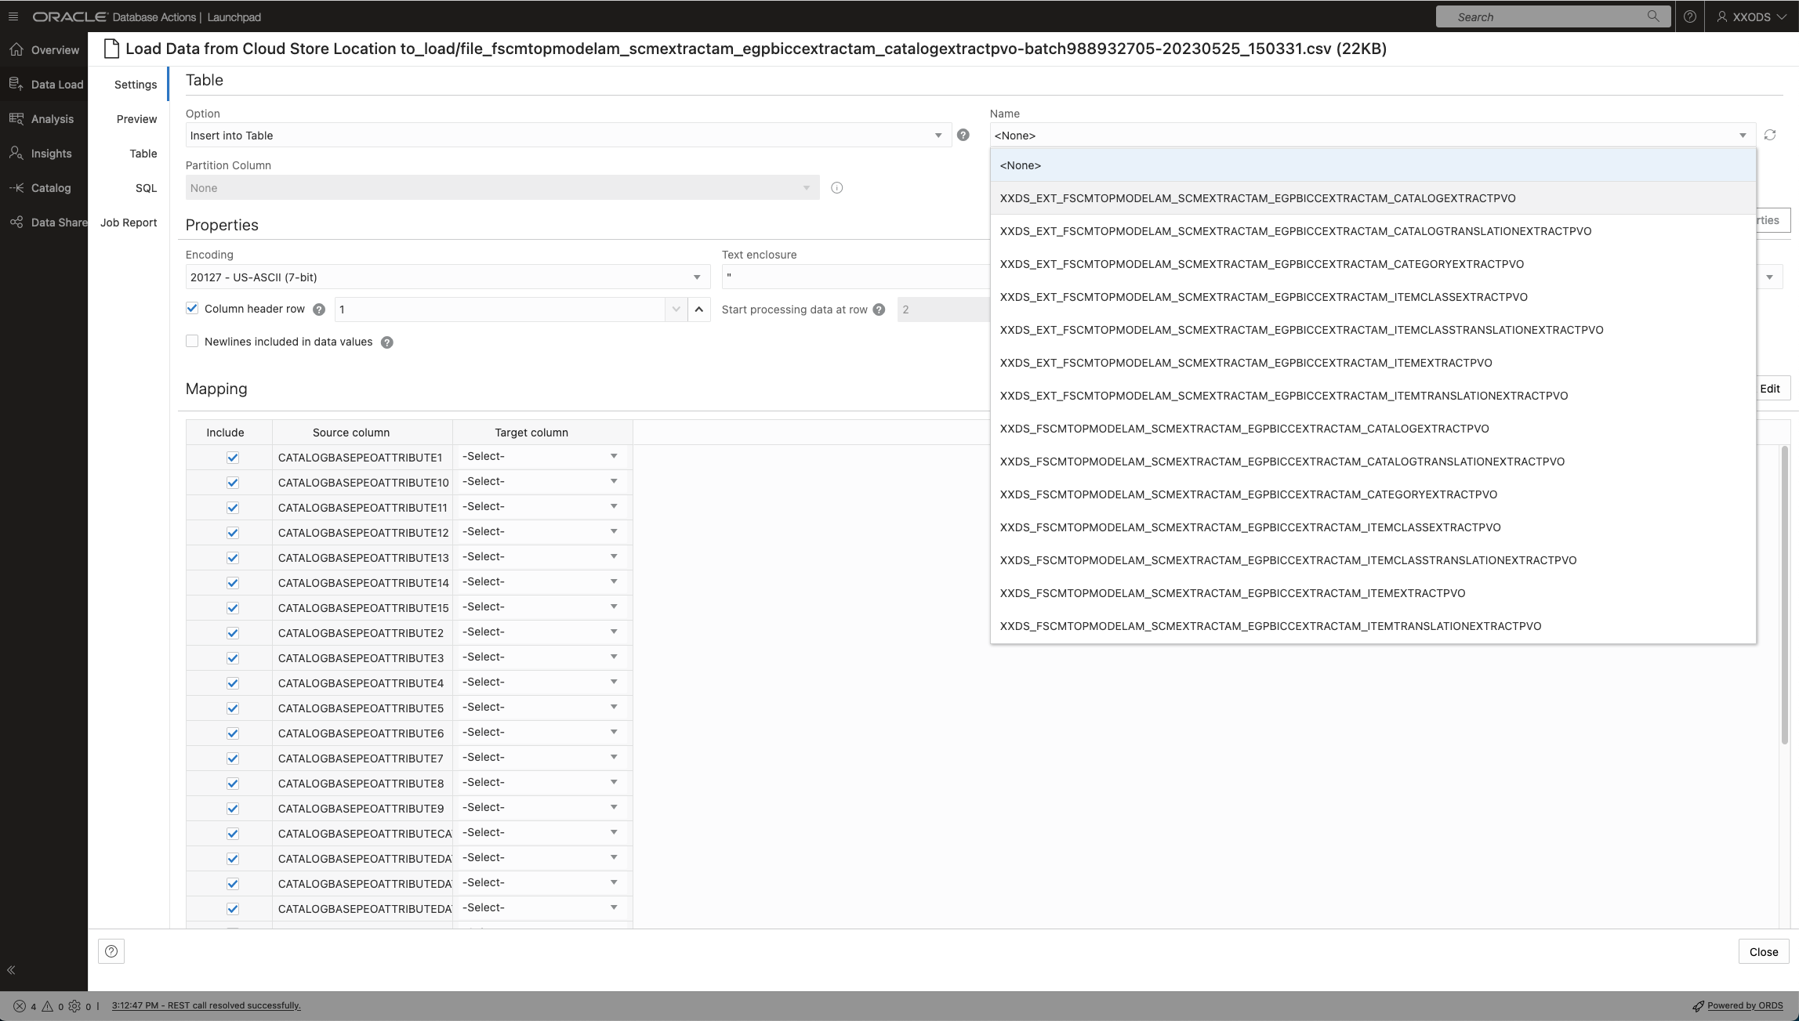The image size is (1799, 1021).
Task: Open the SQL tab
Action: click(146, 187)
